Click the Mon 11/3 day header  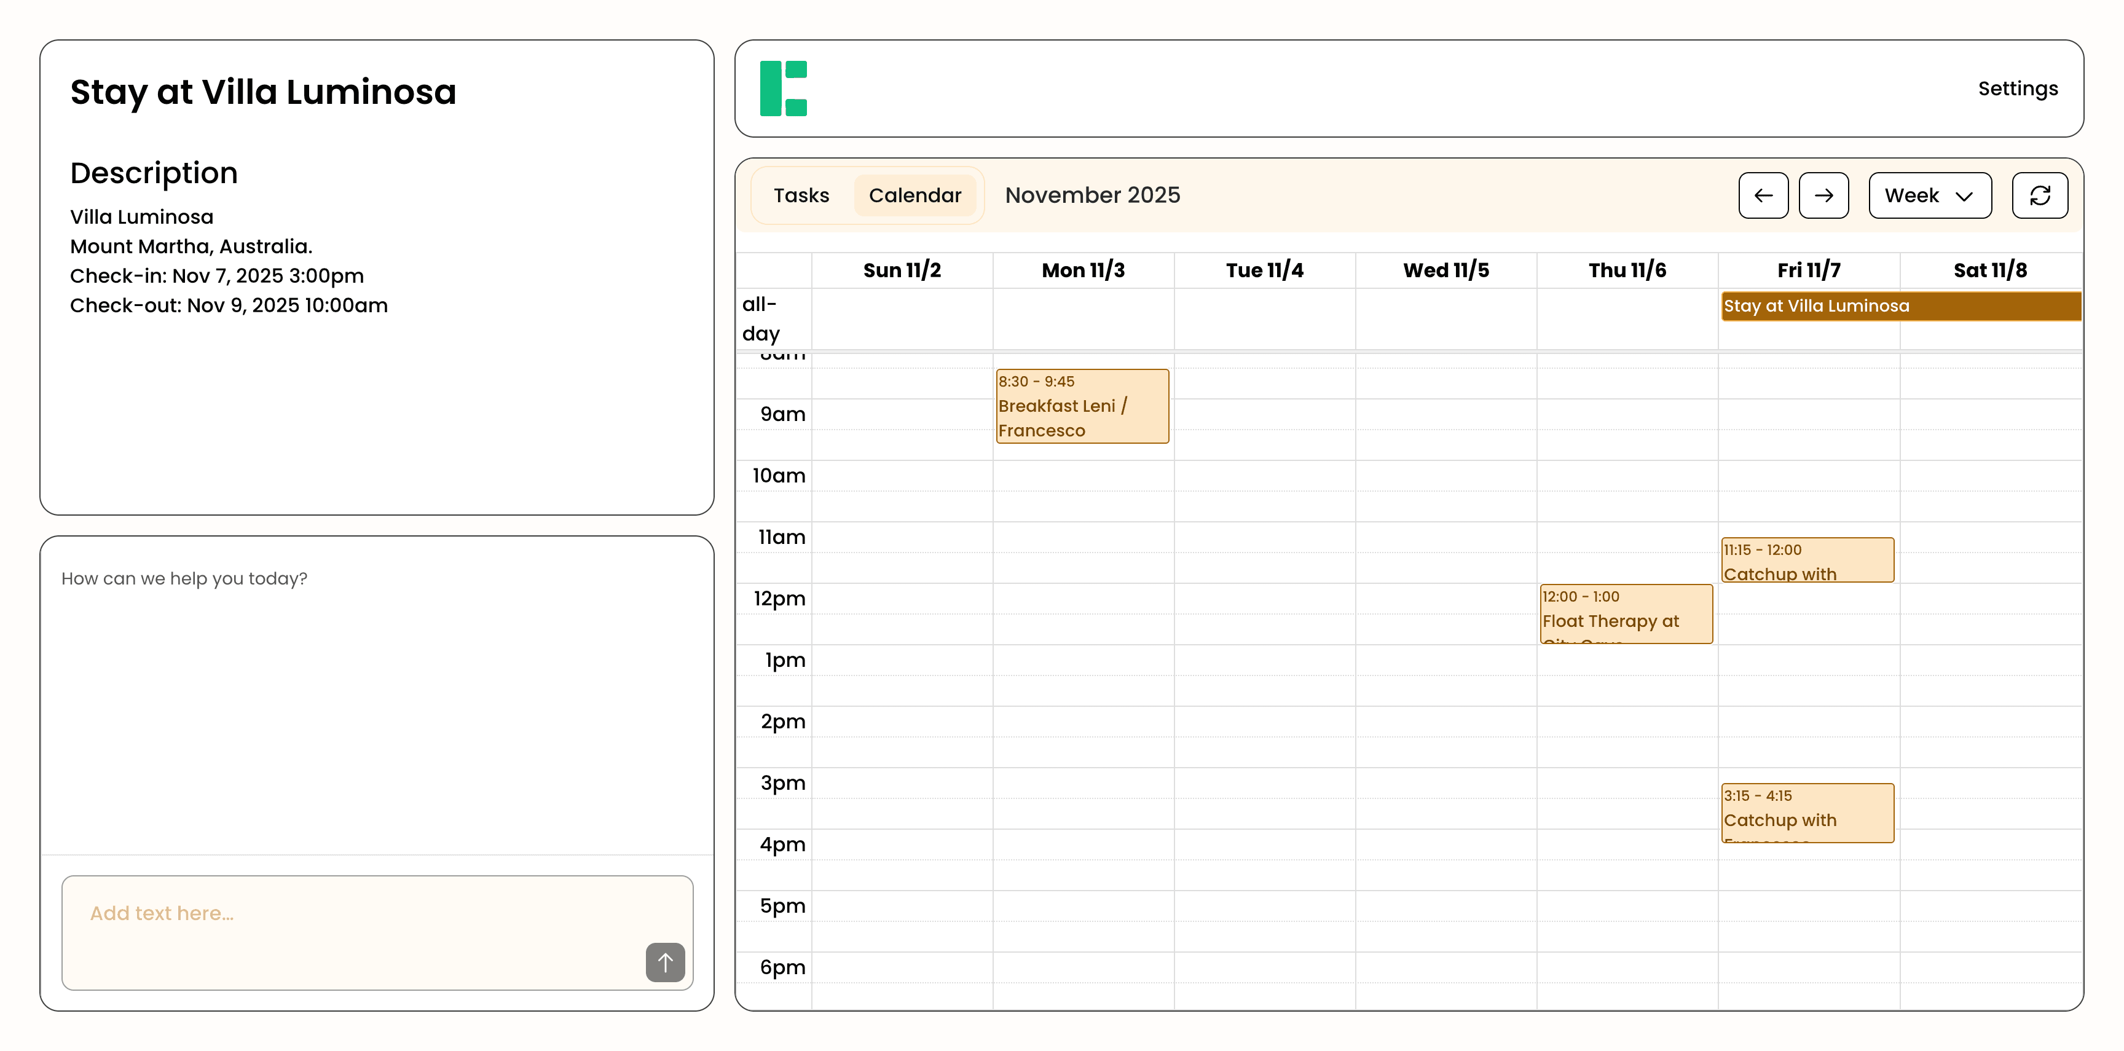pos(1083,270)
